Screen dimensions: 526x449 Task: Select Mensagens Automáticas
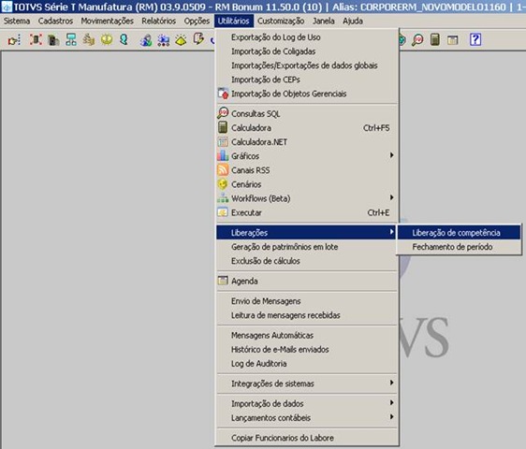click(x=307, y=335)
